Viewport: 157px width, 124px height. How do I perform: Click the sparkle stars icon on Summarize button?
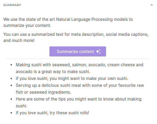point(98,51)
